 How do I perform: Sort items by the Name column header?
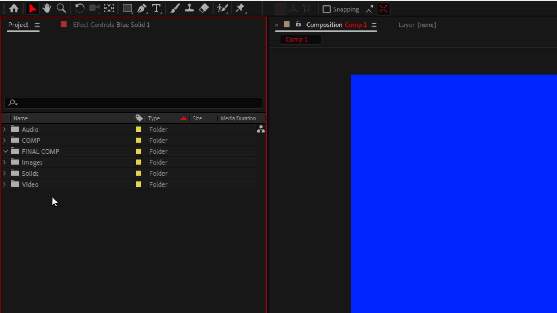point(20,118)
